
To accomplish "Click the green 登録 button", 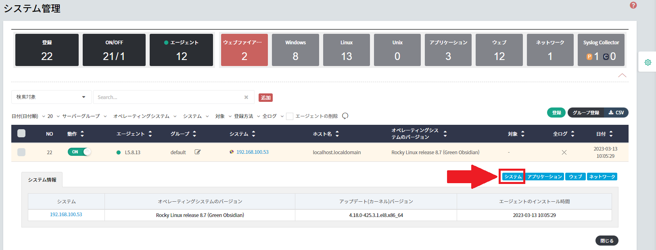I will (x=556, y=113).
